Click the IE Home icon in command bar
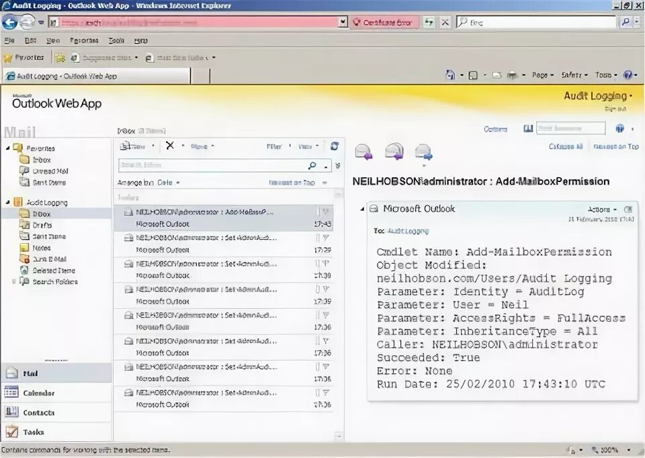645x458 pixels. coord(450,75)
